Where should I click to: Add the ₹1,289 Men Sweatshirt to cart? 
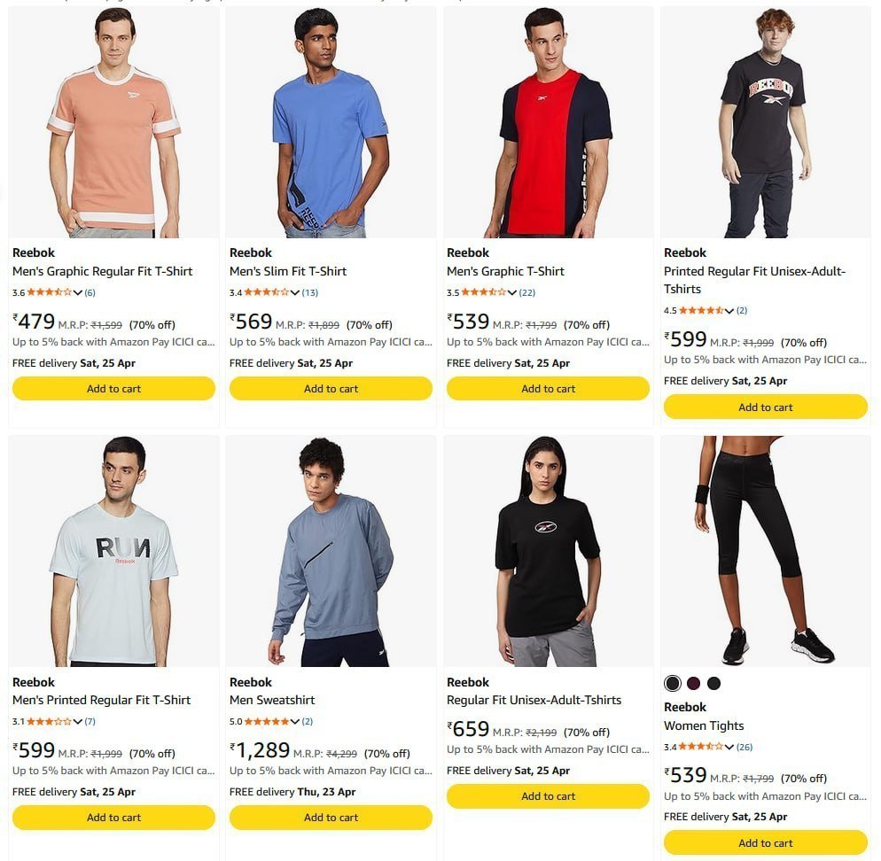pos(331,818)
